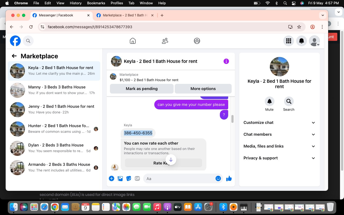Open the Facebook menu grid icon
Viewport: 344px width, 215px height.
point(289,41)
